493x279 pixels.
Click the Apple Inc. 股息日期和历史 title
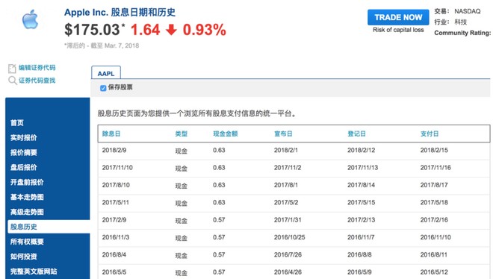tap(120, 12)
